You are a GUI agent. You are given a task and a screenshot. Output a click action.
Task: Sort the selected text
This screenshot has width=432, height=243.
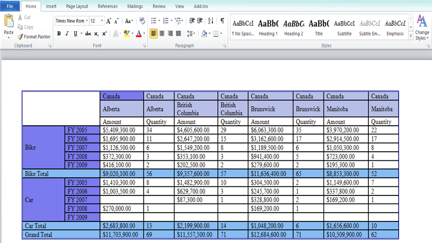(x=211, y=21)
